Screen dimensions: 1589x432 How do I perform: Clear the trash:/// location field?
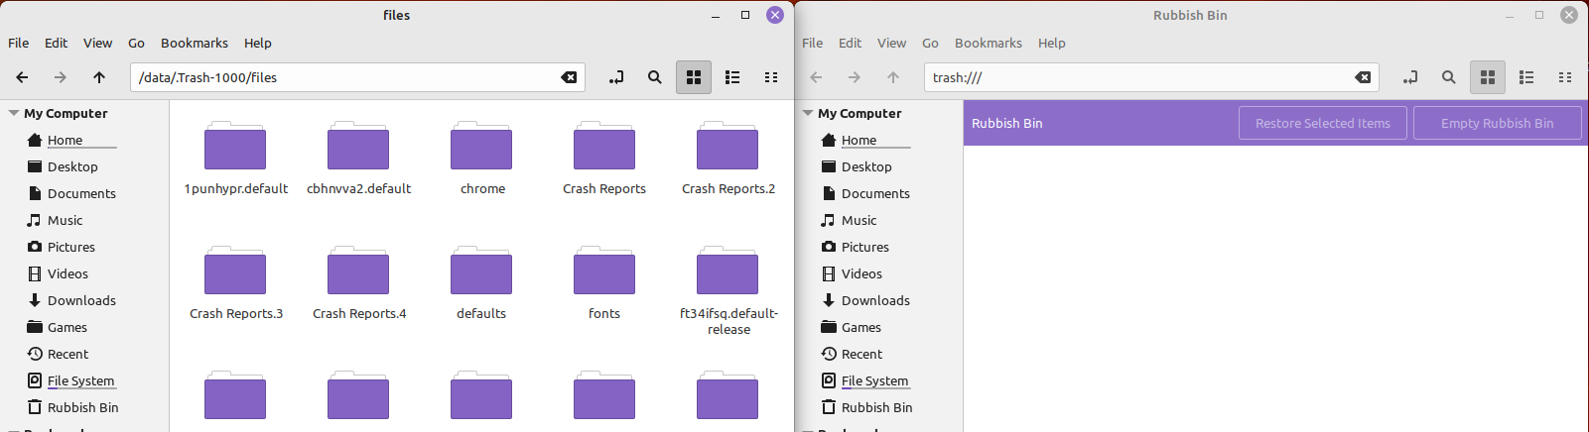[1363, 77]
